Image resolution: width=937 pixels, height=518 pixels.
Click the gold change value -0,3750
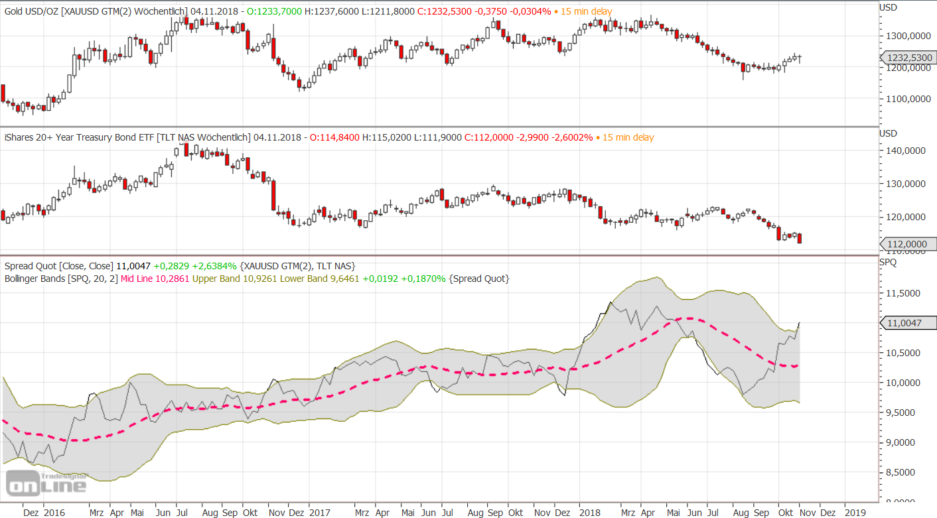point(492,11)
